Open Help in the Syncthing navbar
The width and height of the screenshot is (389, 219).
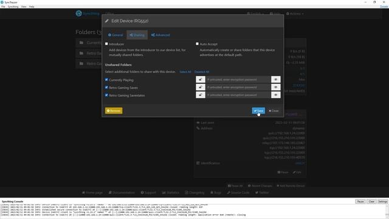pos(275,13)
